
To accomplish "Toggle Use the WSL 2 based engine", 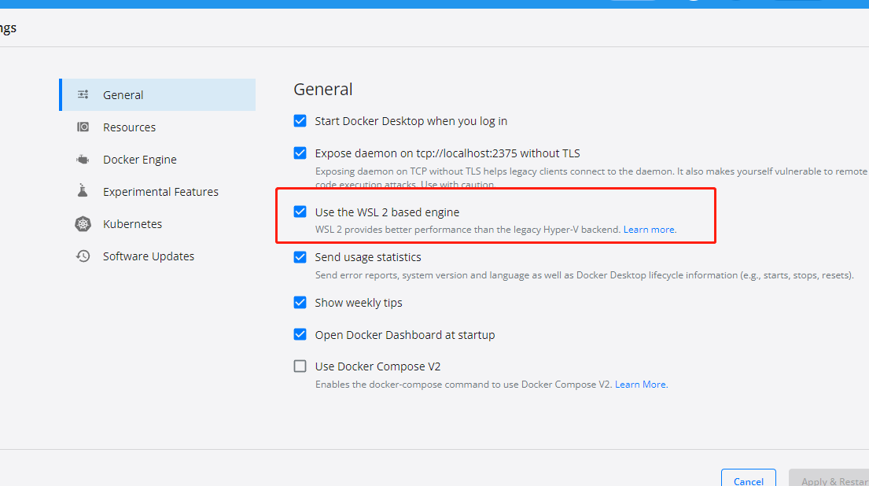I will coord(300,212).
